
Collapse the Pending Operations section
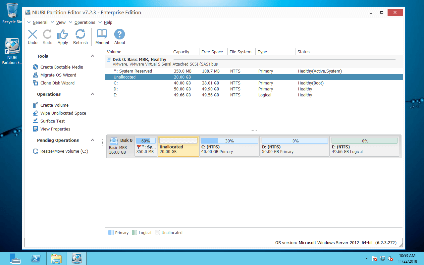pos(93,140)
